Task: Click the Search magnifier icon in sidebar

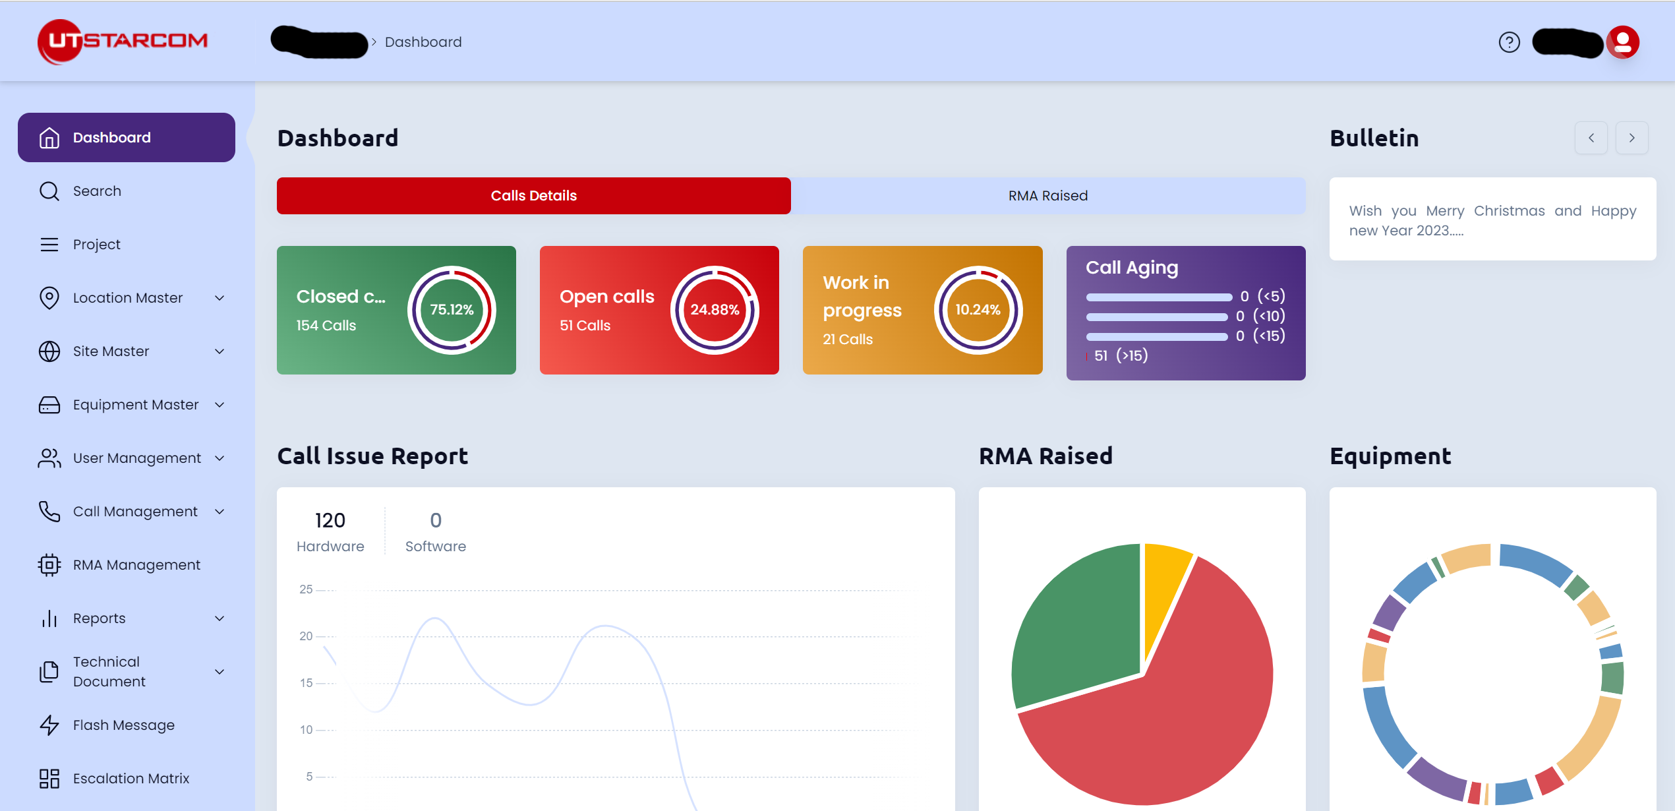Action: (x=49, y=191)
